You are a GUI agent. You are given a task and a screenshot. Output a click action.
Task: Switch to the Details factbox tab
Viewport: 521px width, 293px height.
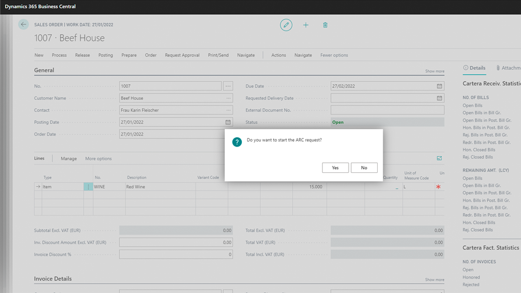click(475, 68)
